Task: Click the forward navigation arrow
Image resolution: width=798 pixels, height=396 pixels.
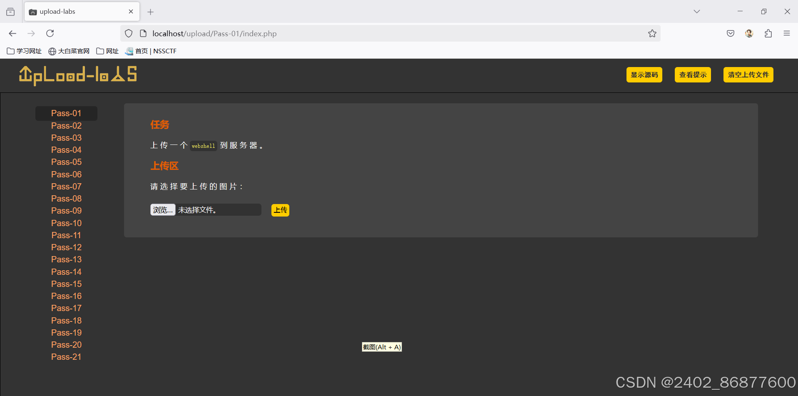Action: (31, 33)
